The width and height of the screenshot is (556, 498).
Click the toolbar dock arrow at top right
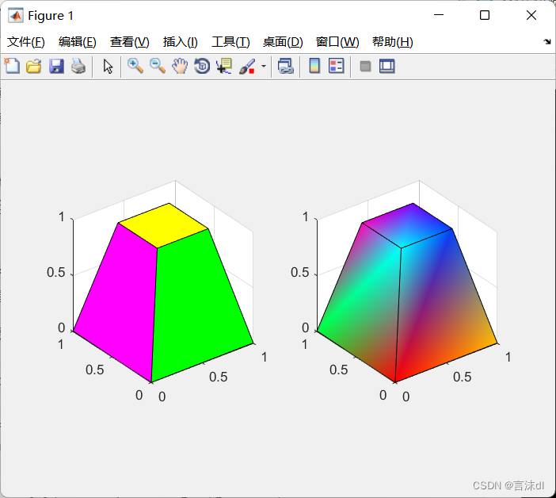click(546, 41)
